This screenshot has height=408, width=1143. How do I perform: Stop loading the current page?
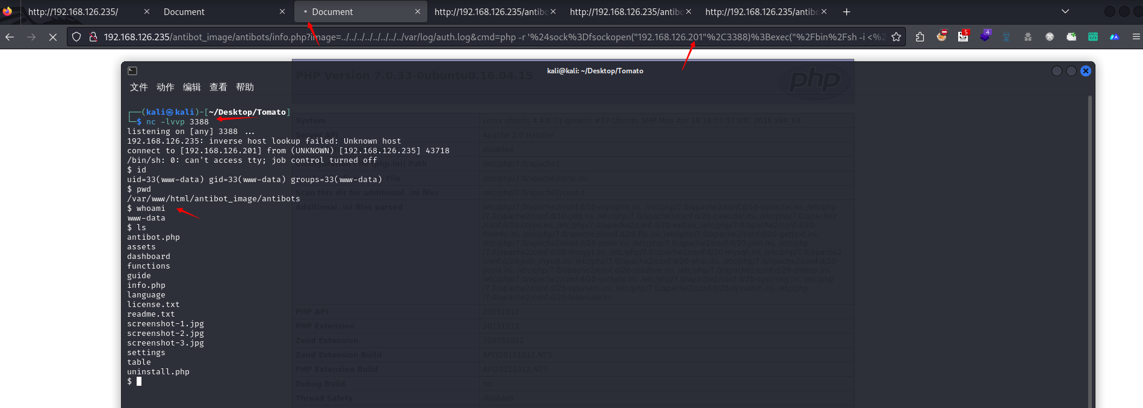coord(53,37)
